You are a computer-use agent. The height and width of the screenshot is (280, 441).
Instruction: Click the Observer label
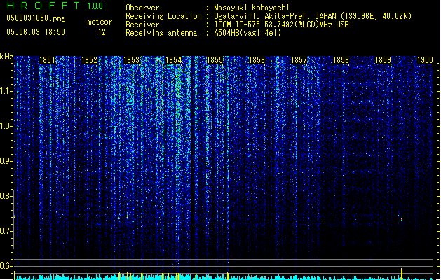point(142,8)
